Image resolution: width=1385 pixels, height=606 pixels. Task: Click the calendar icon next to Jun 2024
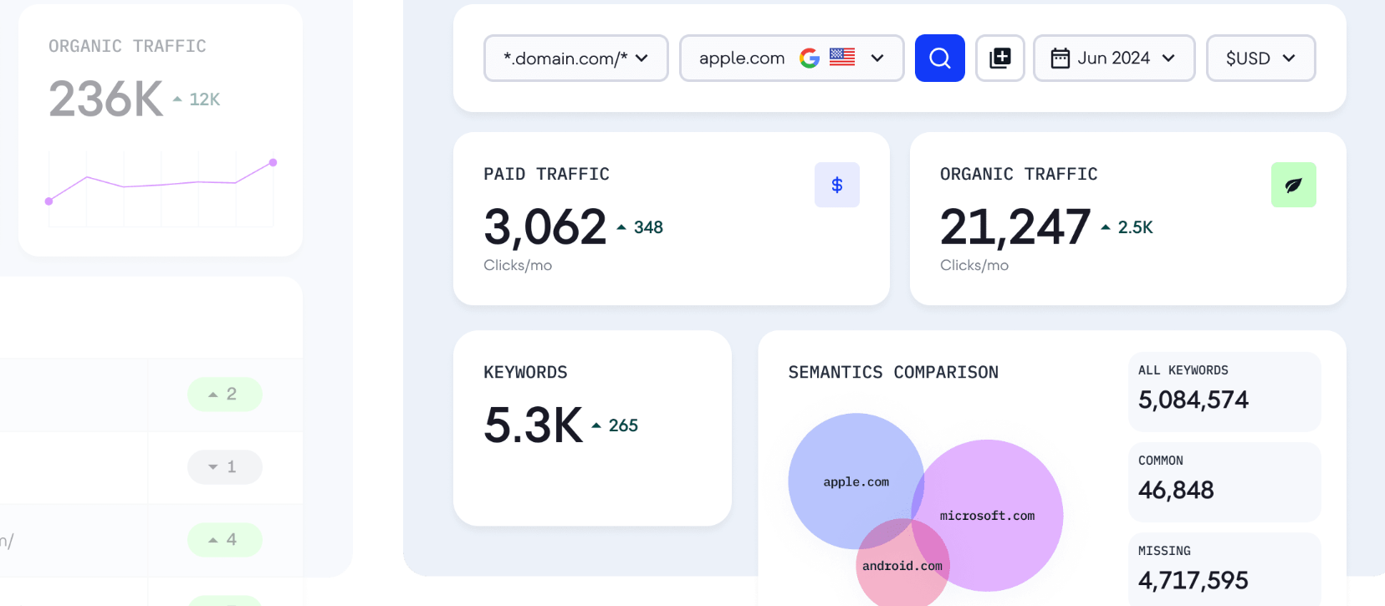pyautogui.click(x=1060, y=58)
